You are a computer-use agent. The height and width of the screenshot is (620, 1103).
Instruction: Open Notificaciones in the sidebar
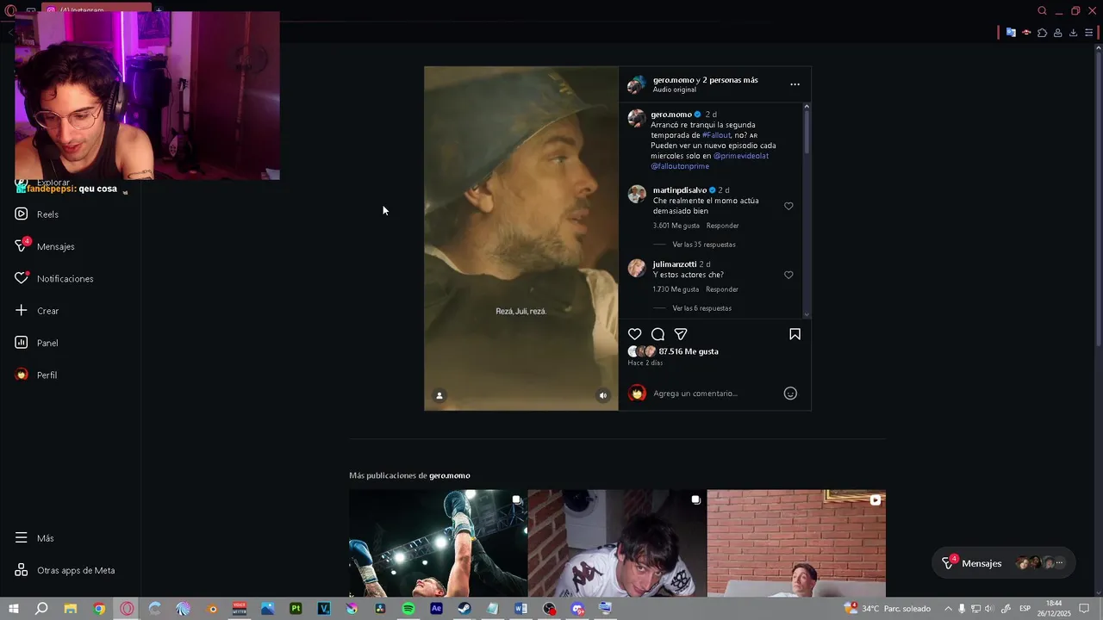click(x=53, y=279)
